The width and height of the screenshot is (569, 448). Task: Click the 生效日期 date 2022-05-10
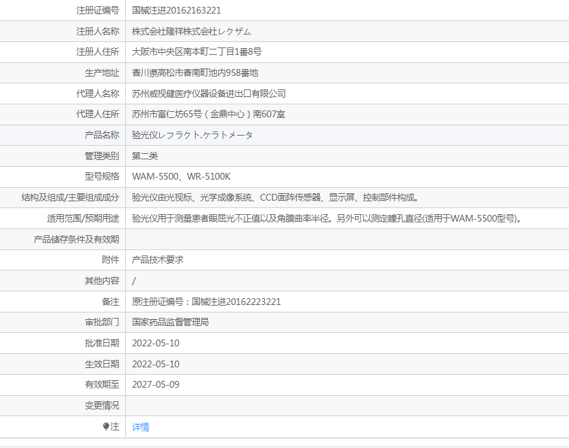[x=156, y=364]
